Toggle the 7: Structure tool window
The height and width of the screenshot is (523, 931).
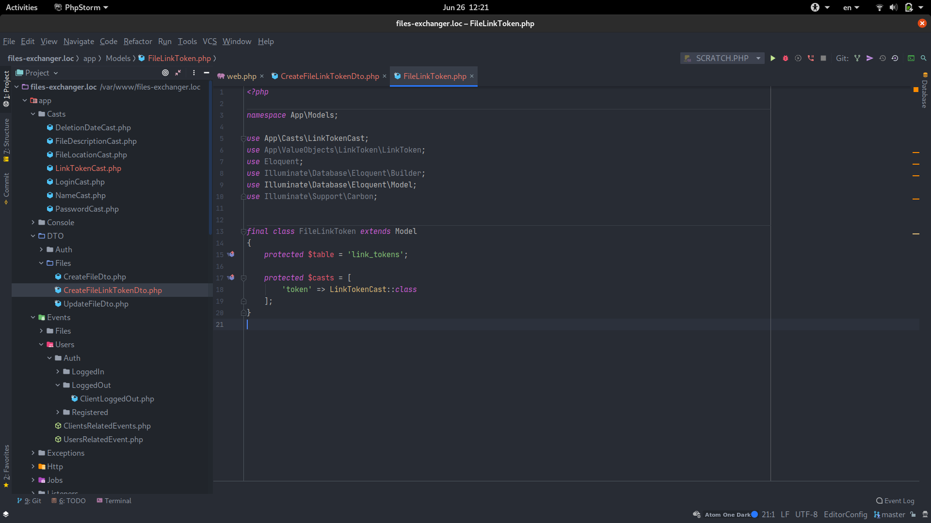(6, 140)
